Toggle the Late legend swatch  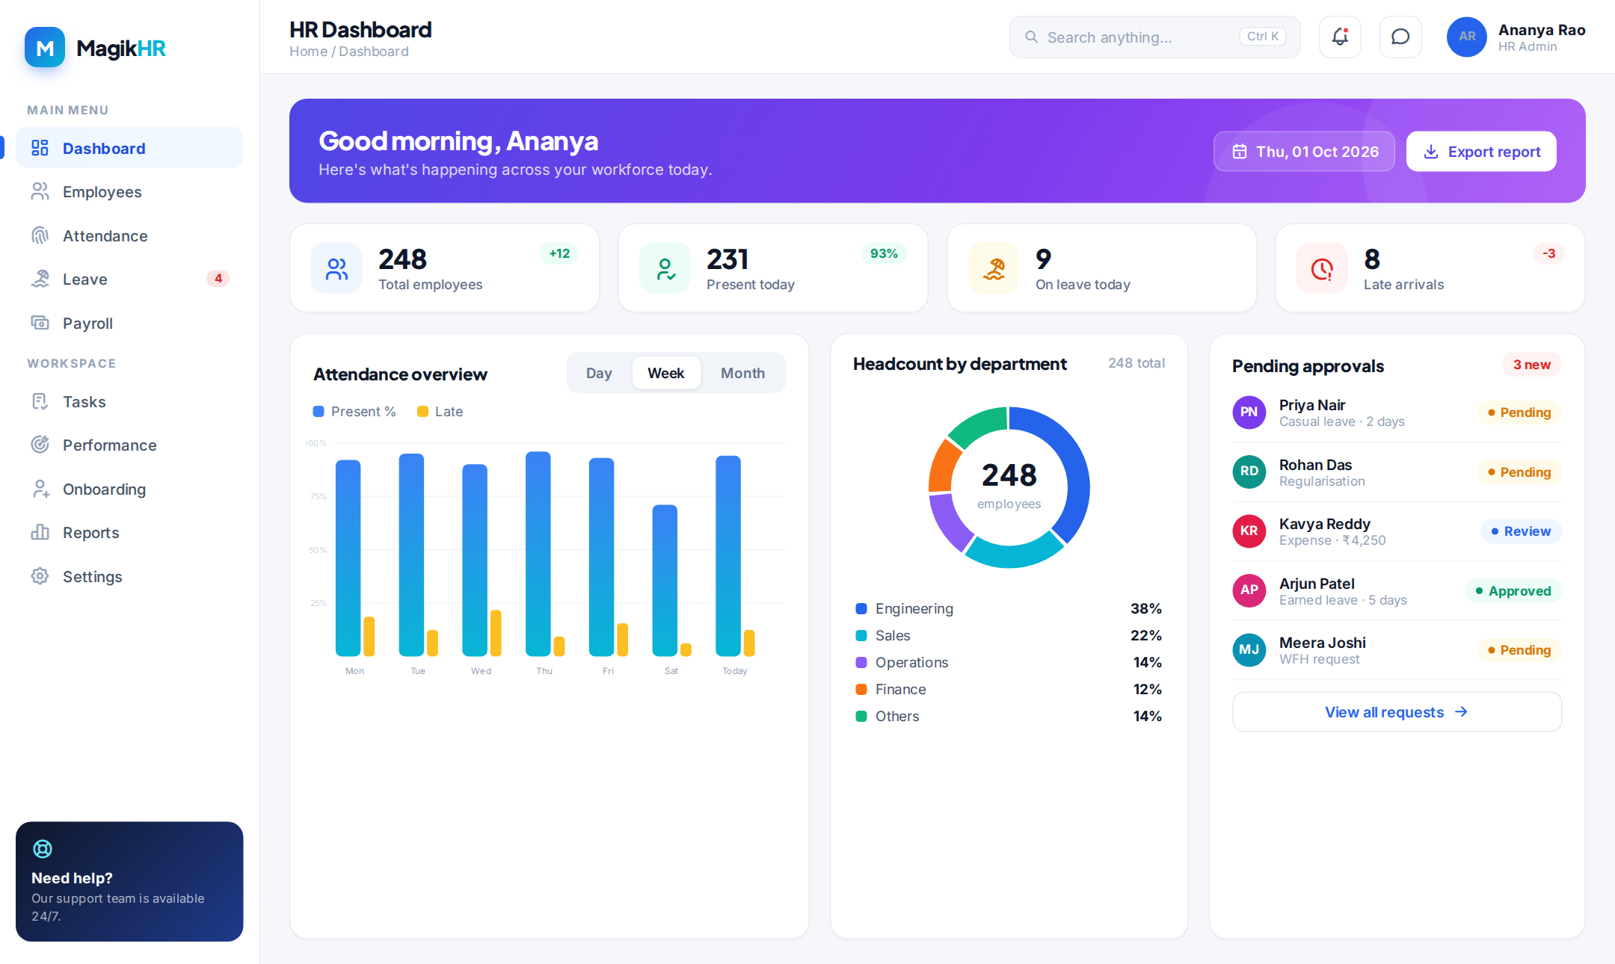[422, 412]
